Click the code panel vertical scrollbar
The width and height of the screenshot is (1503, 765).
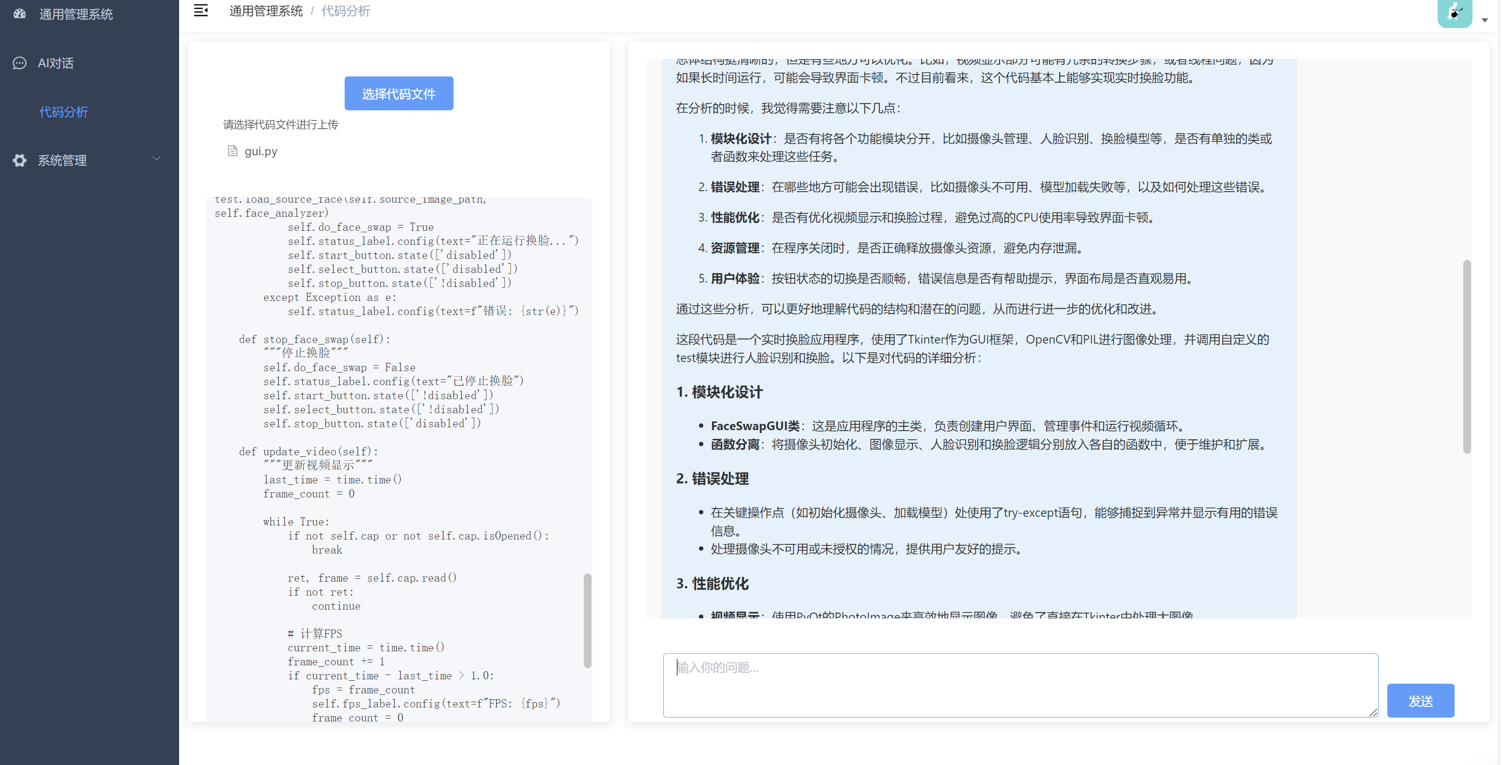[587, 620]
